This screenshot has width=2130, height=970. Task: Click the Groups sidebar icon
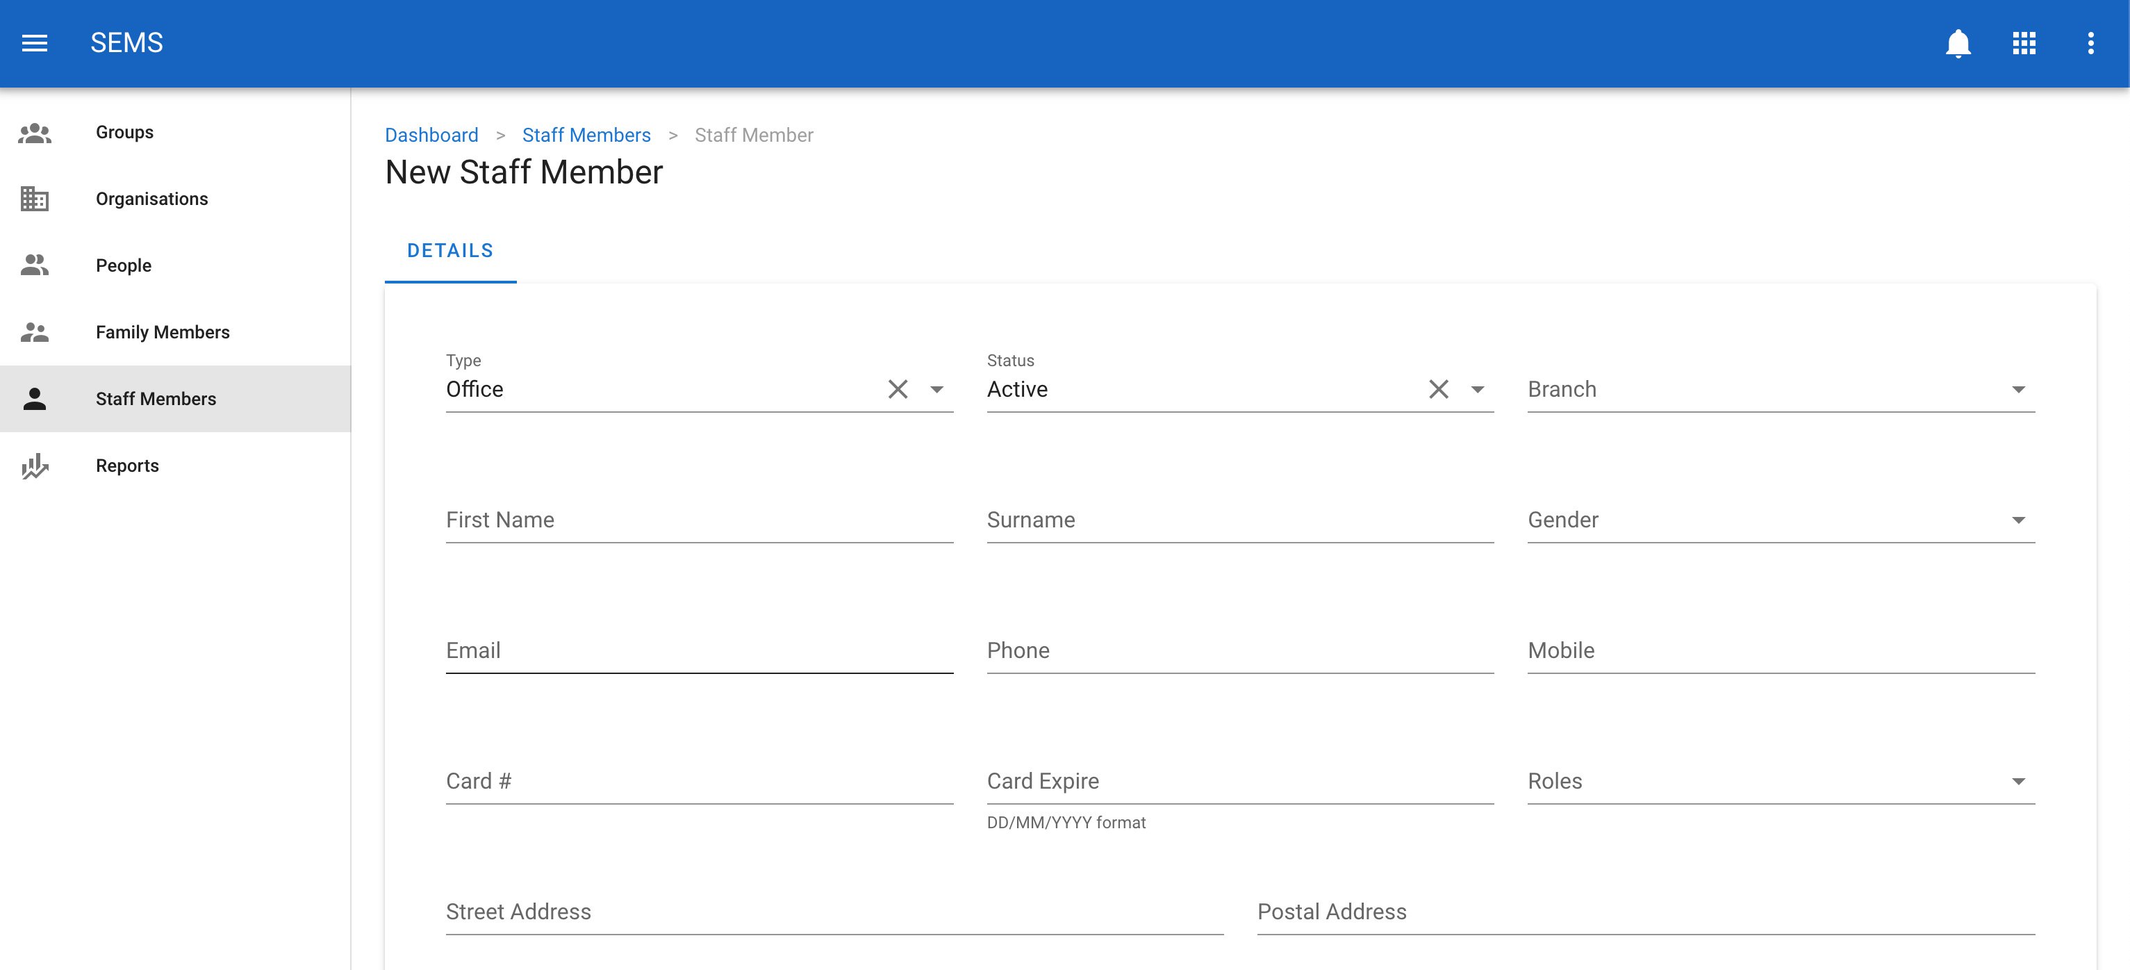(x=34, y=132)
